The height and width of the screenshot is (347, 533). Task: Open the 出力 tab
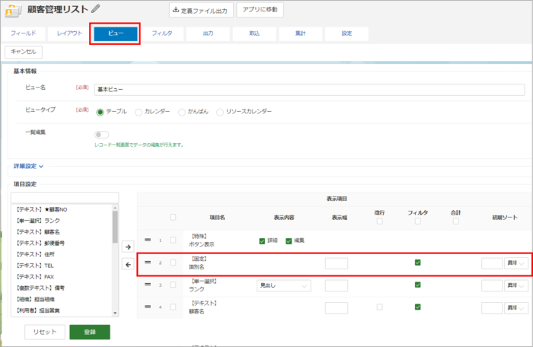coord(208,33)
